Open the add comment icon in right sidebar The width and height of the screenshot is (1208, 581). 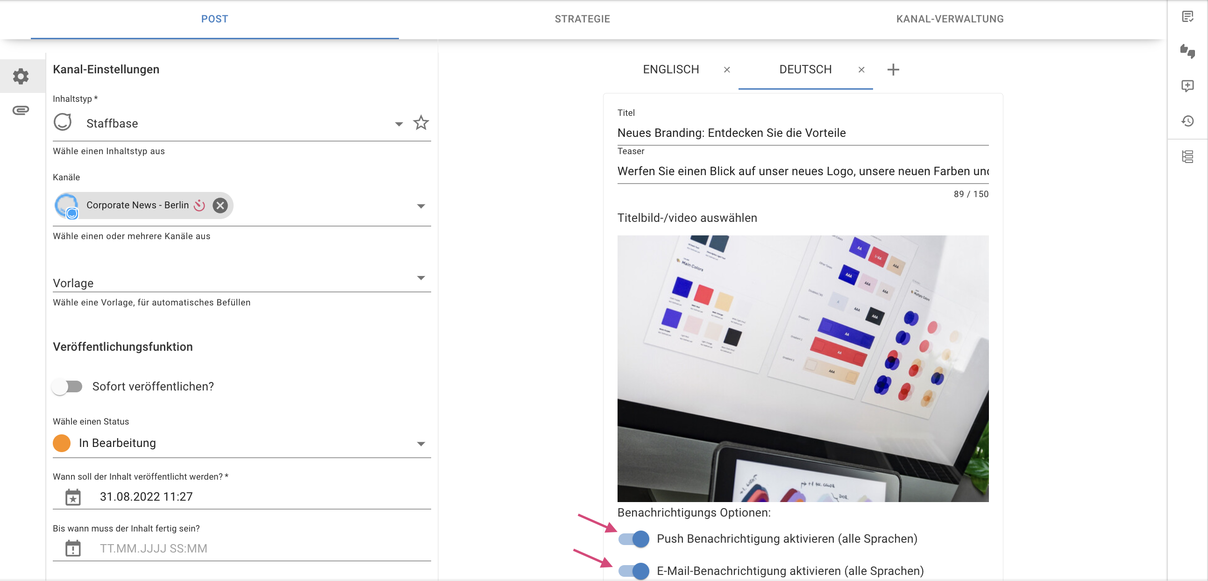[1187, 86]
